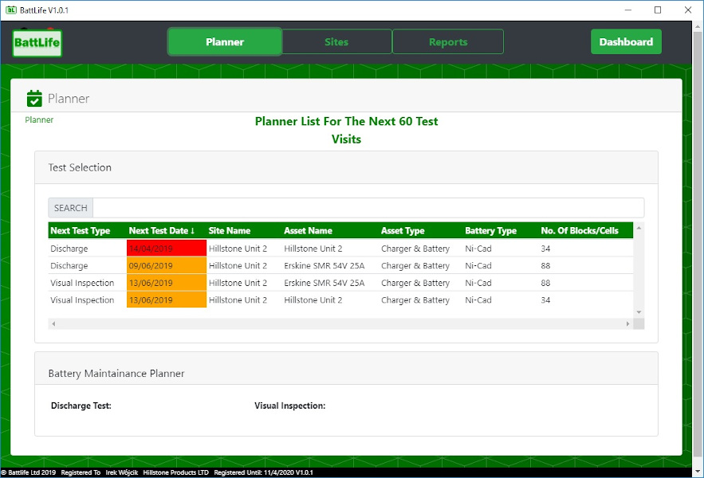This screenshot has height=478, width=704.
Task: Click the BattLife app icon in title bar
Action: (11, 10)
